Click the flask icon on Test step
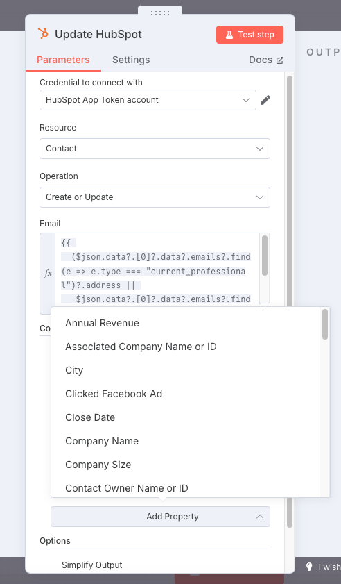 pos(229,35)
